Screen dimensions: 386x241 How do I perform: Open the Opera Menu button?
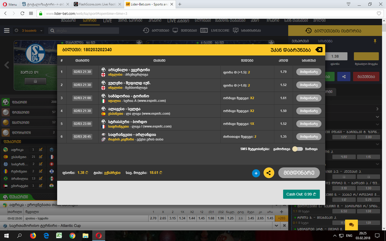click(x=9, y=4)
